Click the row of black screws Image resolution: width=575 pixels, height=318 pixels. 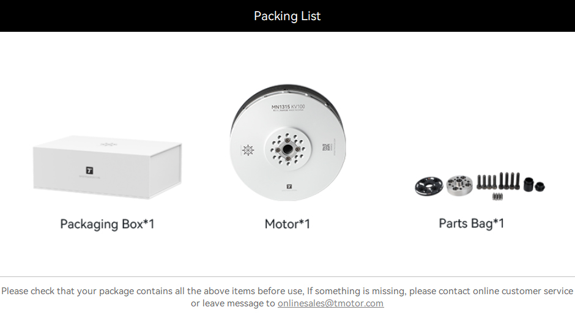click(499, 181)
